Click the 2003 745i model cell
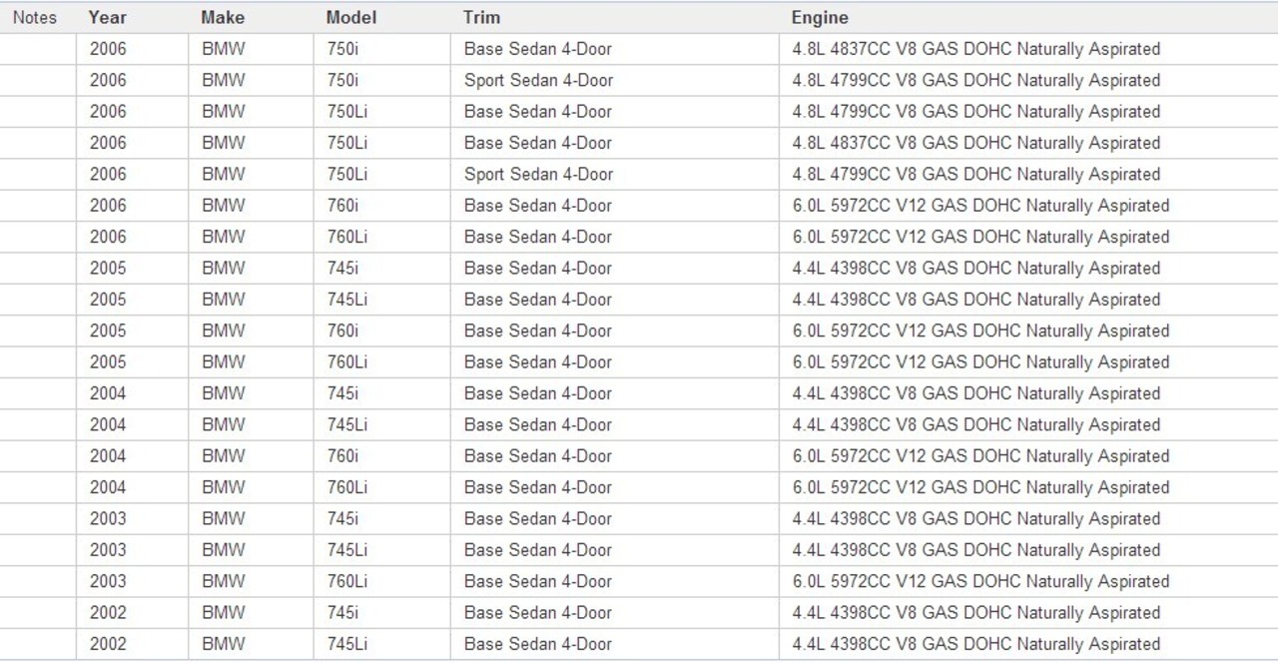 (342, 518)
